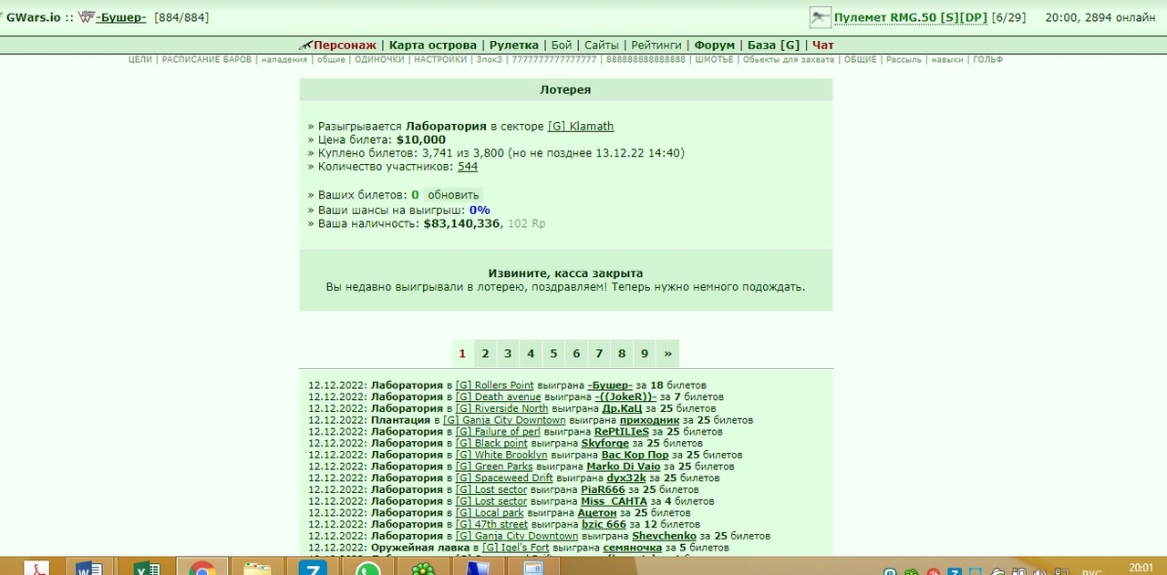Open winner Skyforge profile
This screenshot has width=1167, height=575.
(605, 443)
